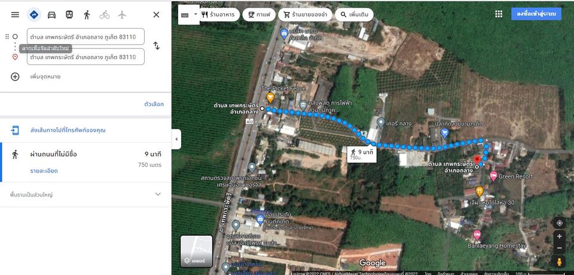574x275 pixels.
Task: Search nearby grocery stores chip
Action: pos(306,14)
